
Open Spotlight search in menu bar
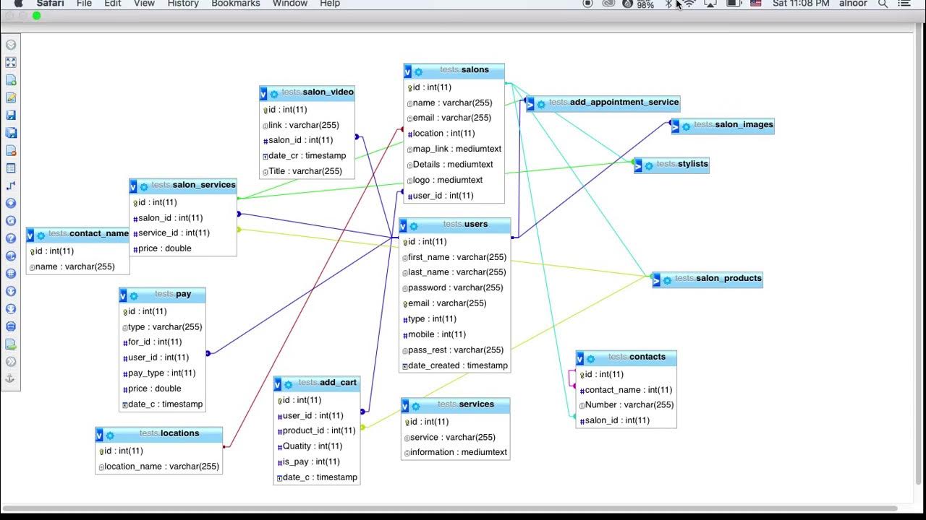[883, 4]
